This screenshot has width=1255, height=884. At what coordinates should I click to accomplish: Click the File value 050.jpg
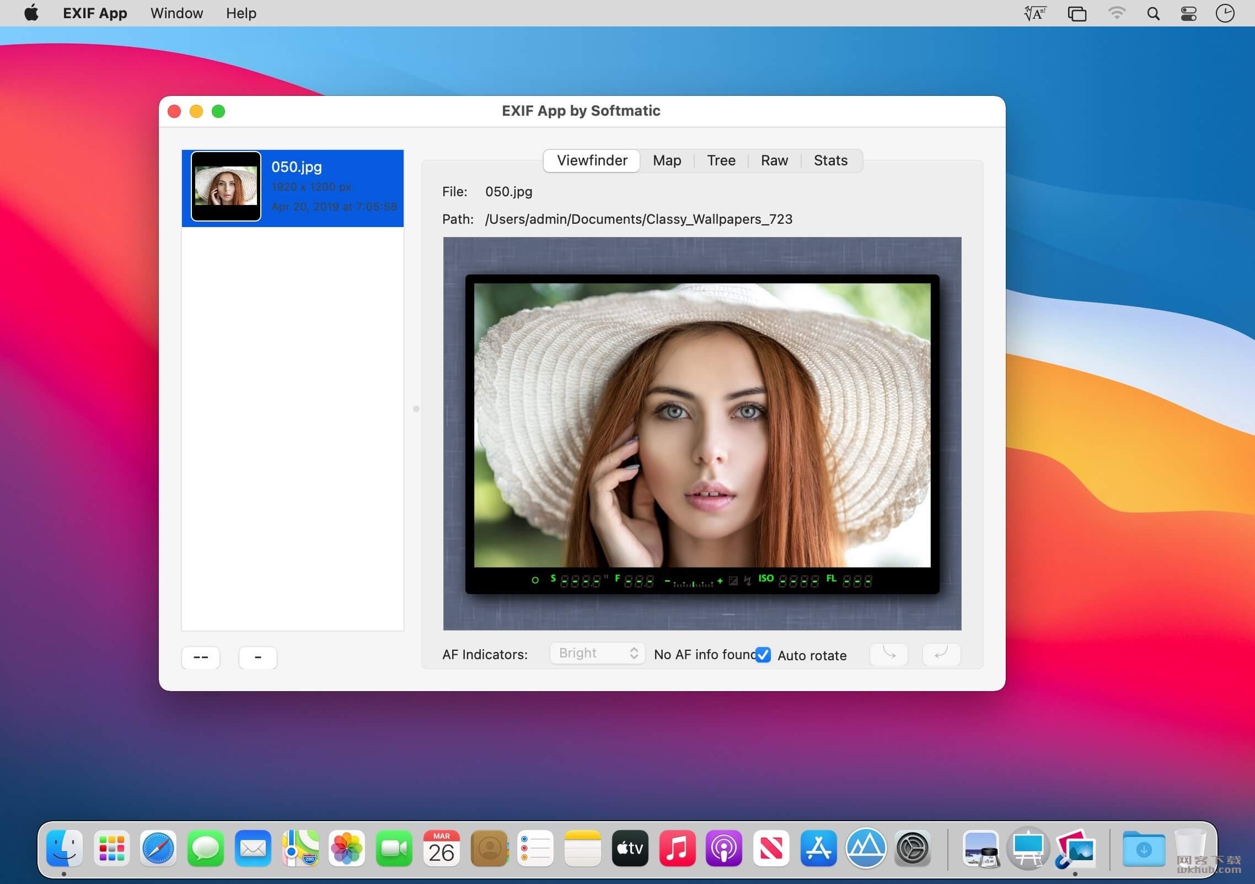[508, 192]
